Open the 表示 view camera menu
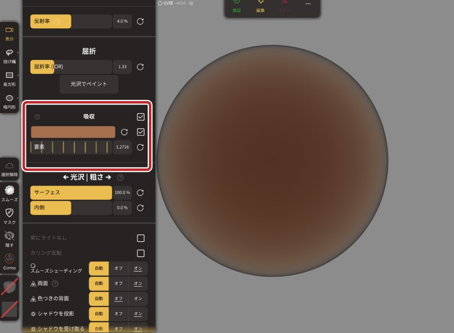The height and width of the screenshot is (333, 454). click(9, 32)
